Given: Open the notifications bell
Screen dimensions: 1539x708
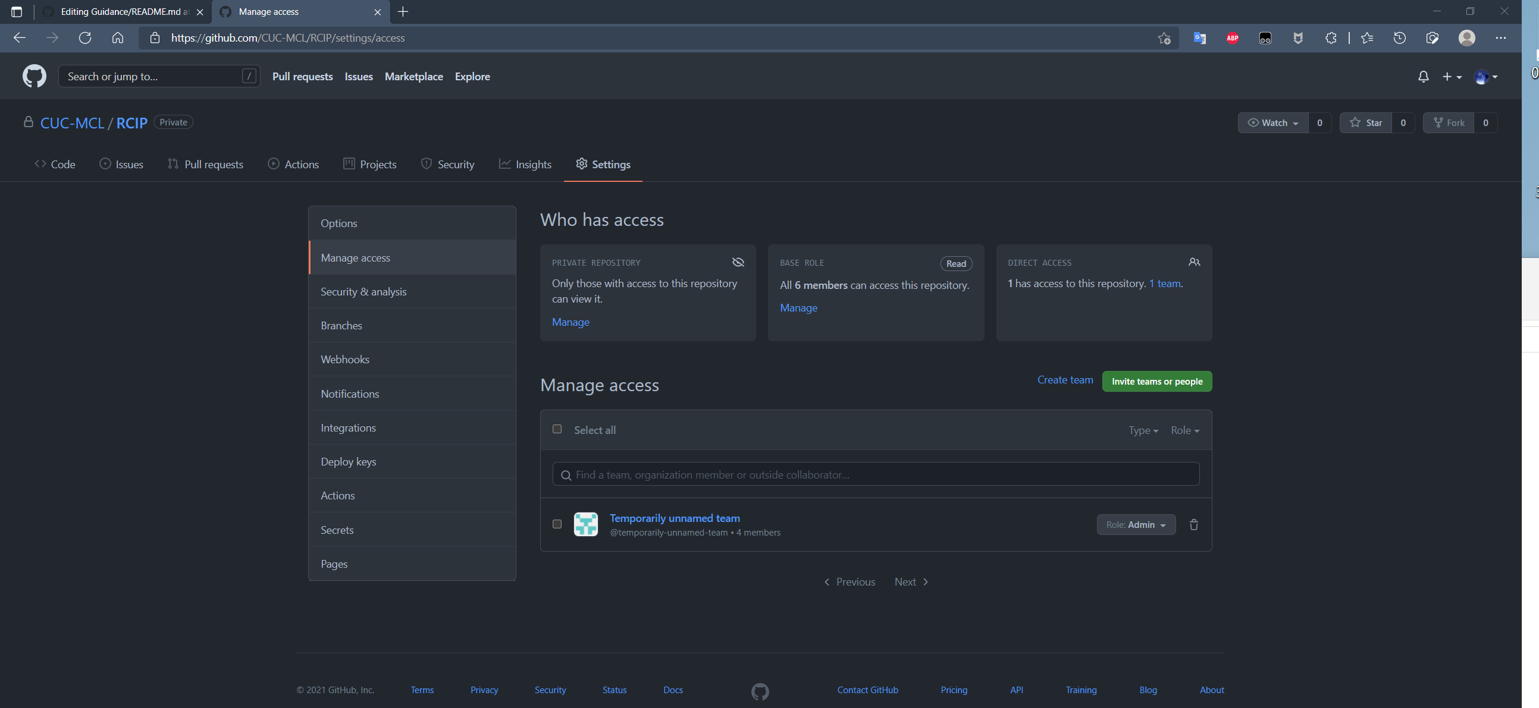Looking at the screenshot, I should (1423, 77).
